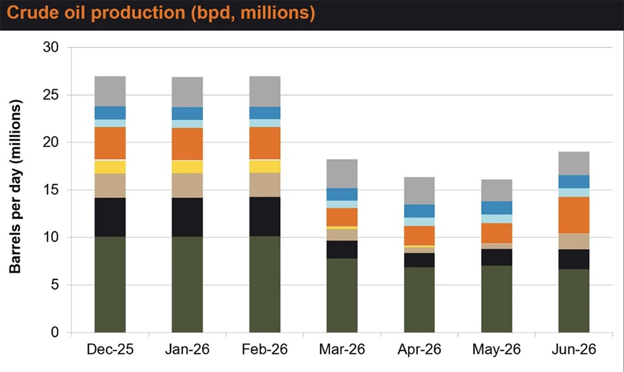This screenshot has width=624, height=372.
Task: Select the gray segment of May-26 bar
Action: (497, 191)
